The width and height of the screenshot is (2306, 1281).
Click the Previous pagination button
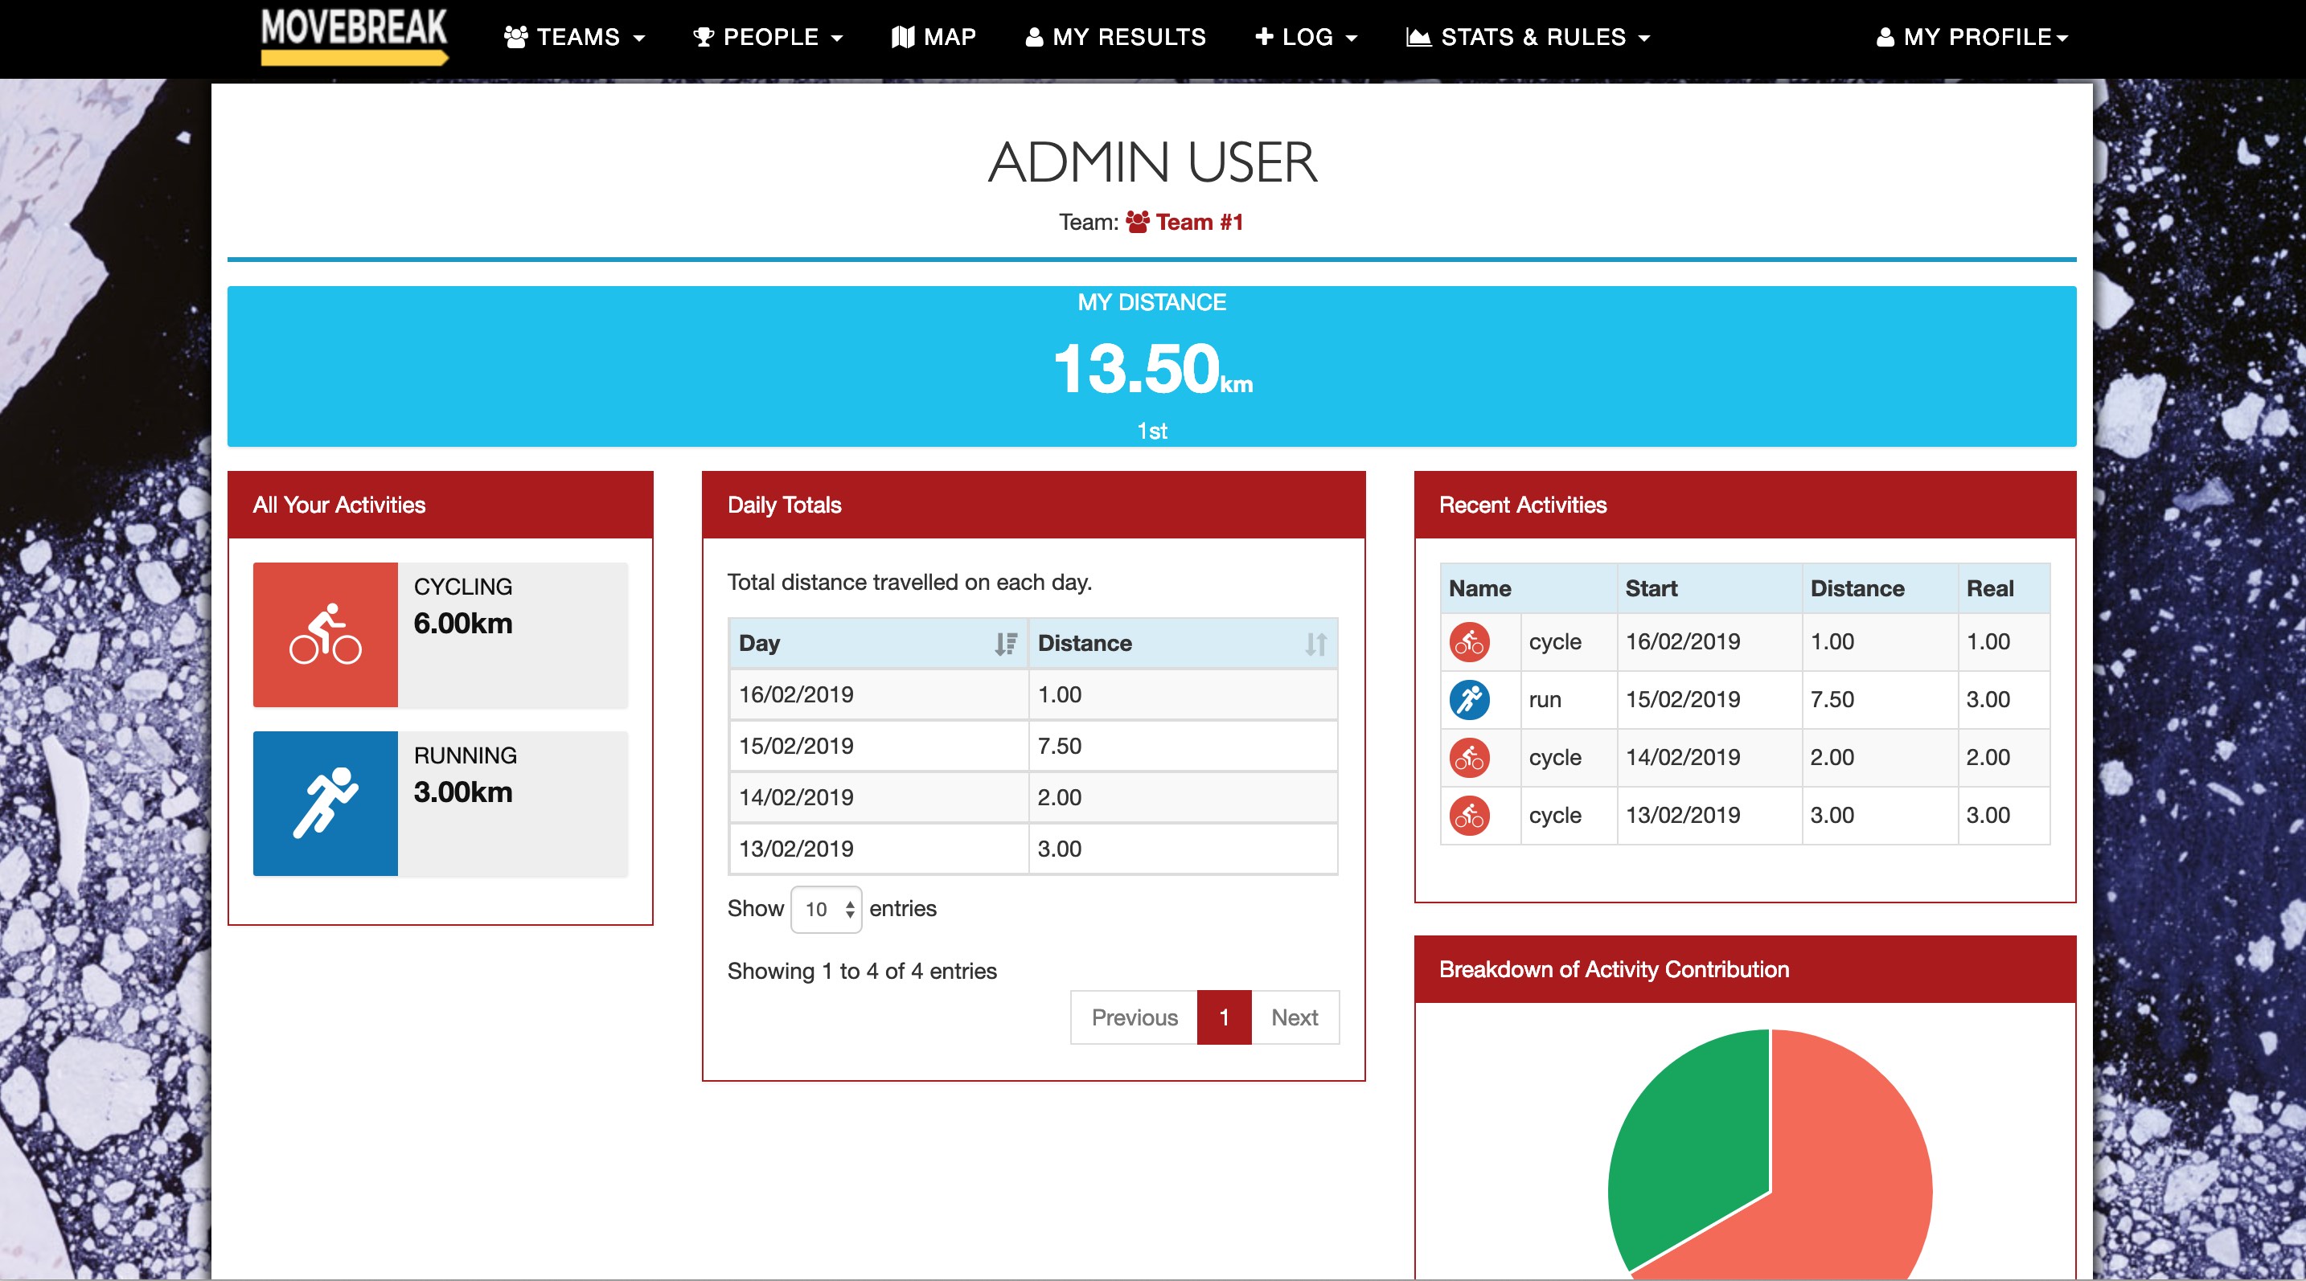coord(1135,1017)
